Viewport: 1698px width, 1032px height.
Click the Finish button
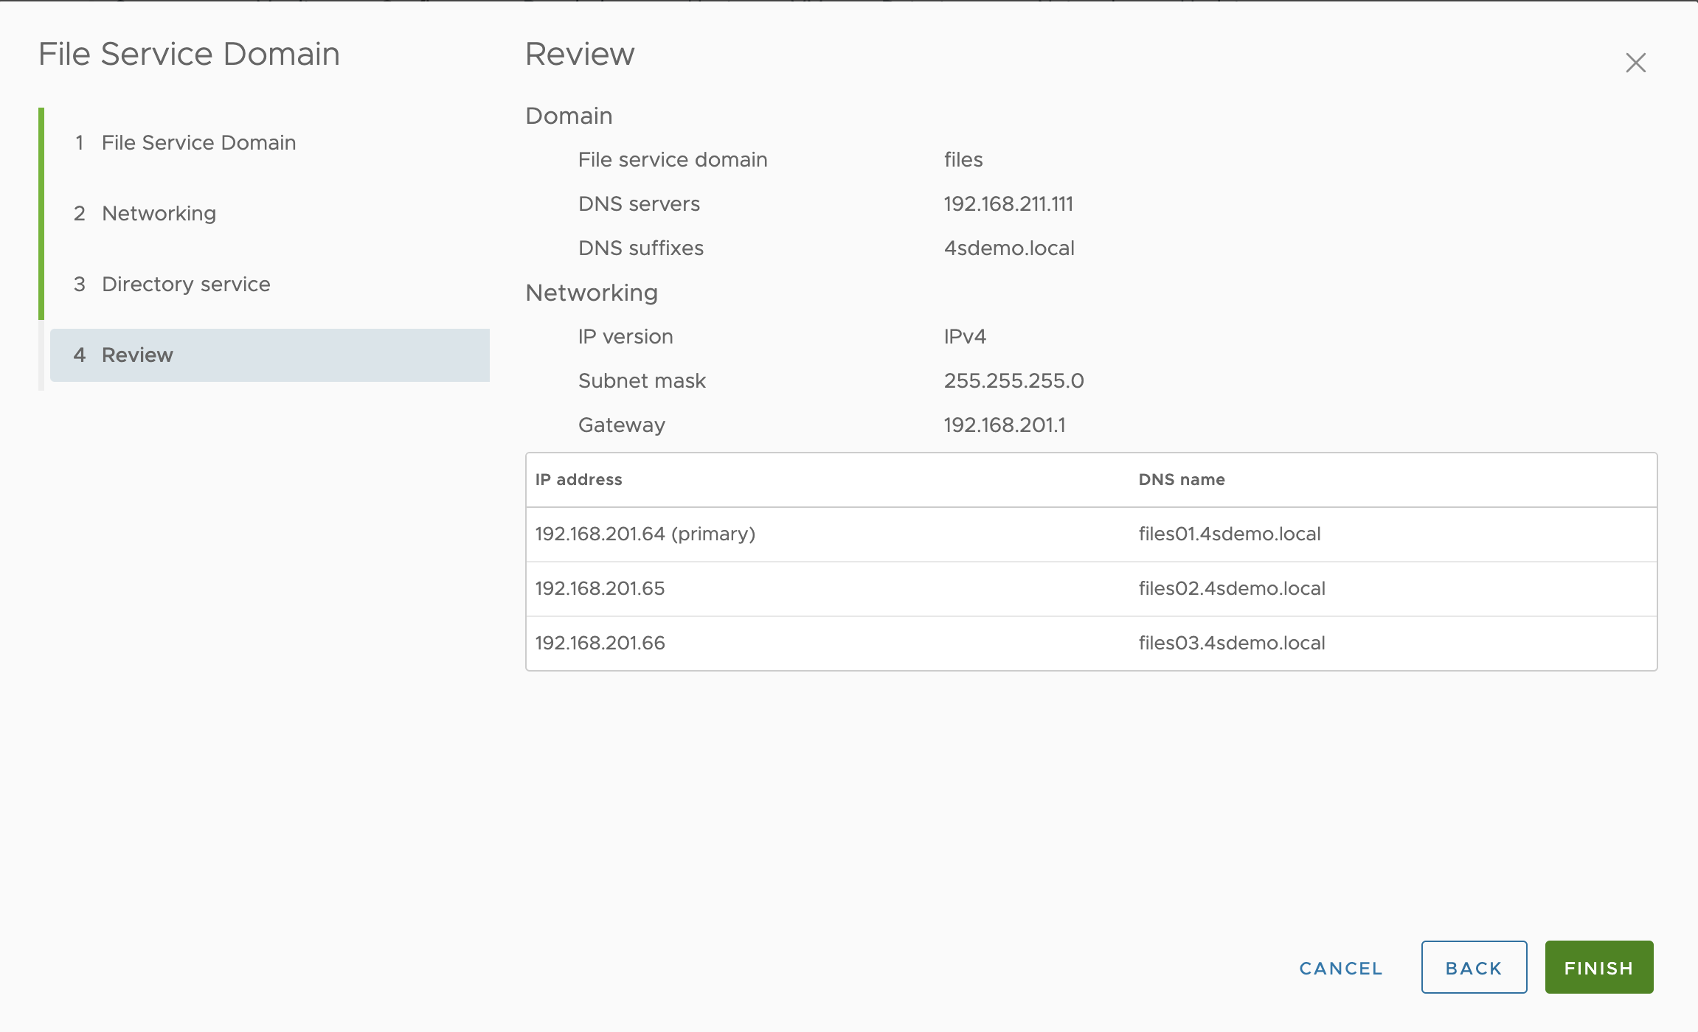(x=1598, y=967)
